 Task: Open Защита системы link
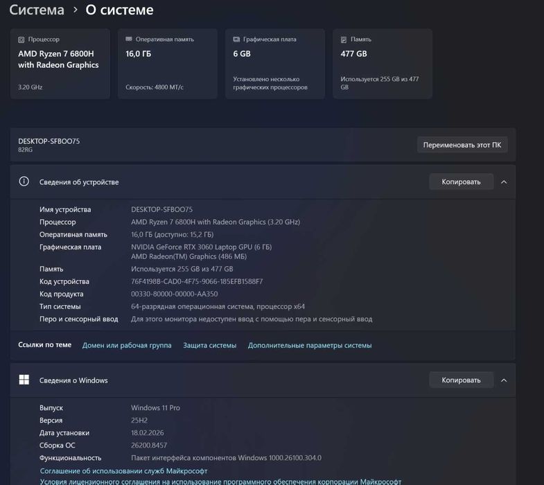point(209,345)
